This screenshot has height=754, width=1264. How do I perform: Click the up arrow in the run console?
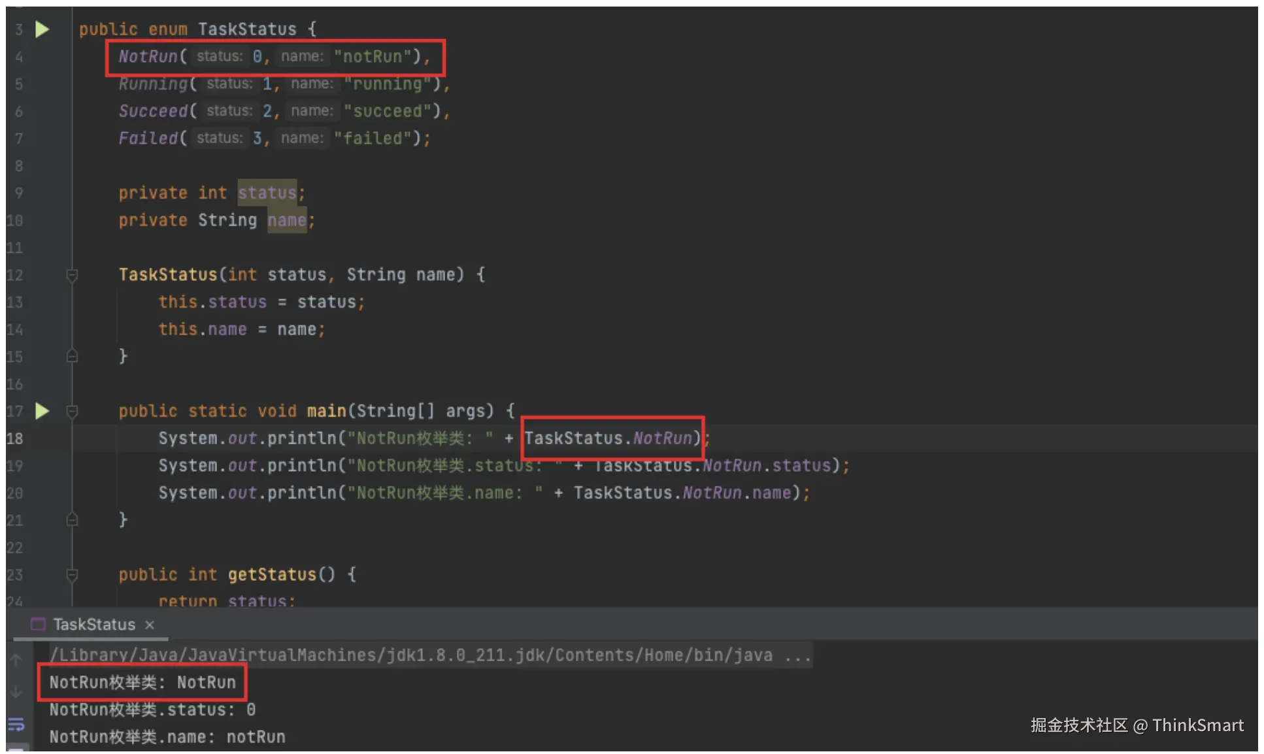pos(16,660)
